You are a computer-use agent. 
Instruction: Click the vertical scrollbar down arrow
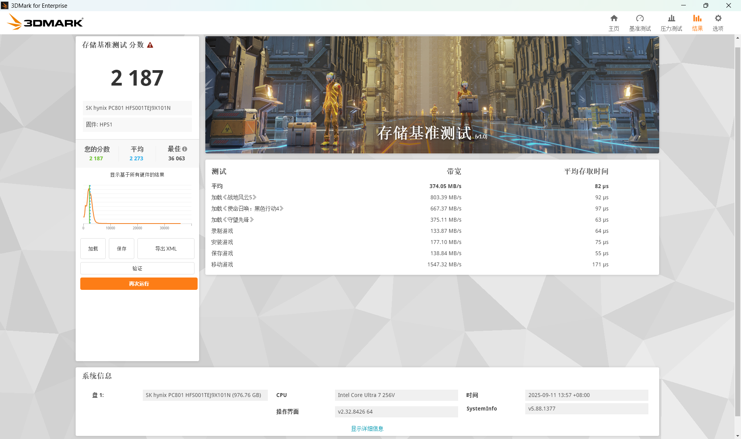coord(738,436)
